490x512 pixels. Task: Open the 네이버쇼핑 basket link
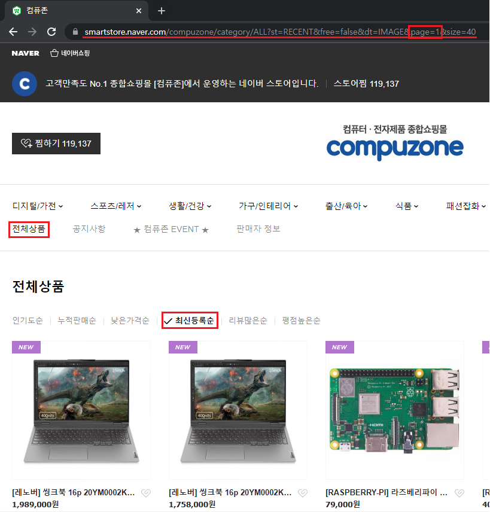pos(70,53)
